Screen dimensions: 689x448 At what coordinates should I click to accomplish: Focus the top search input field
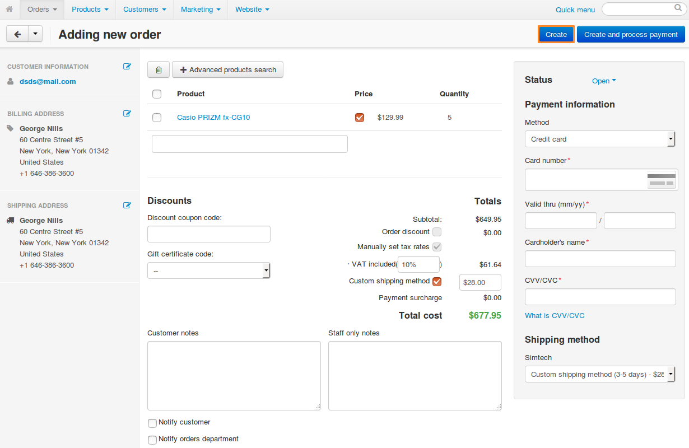coord(637,9)
